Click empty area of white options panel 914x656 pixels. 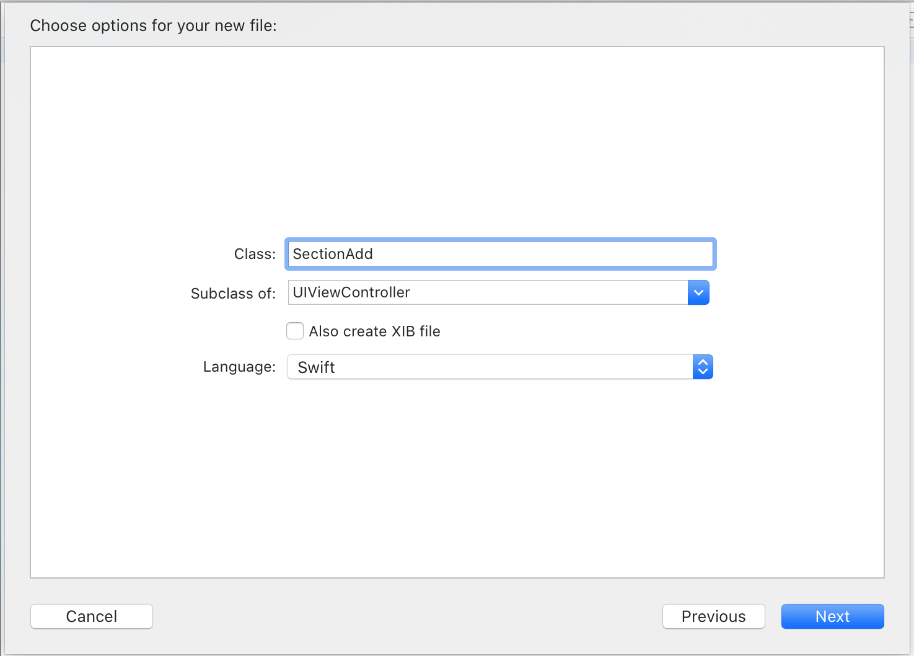(457, 136)
